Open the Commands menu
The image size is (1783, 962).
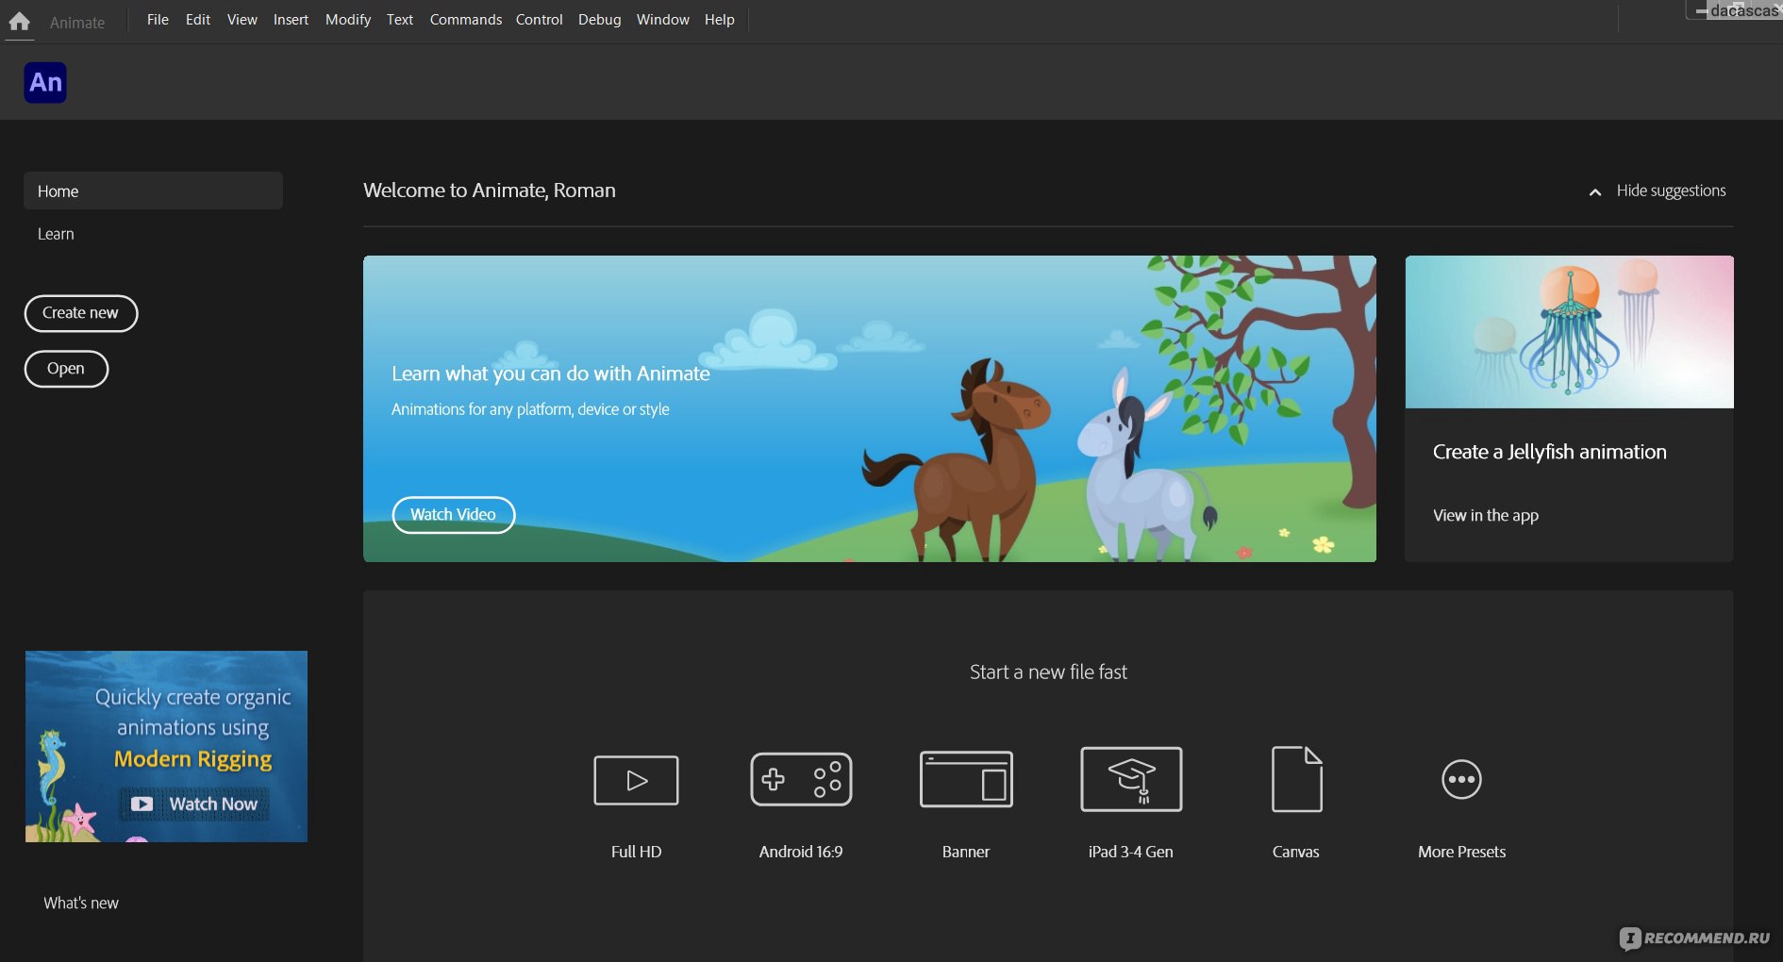[466, 20]
